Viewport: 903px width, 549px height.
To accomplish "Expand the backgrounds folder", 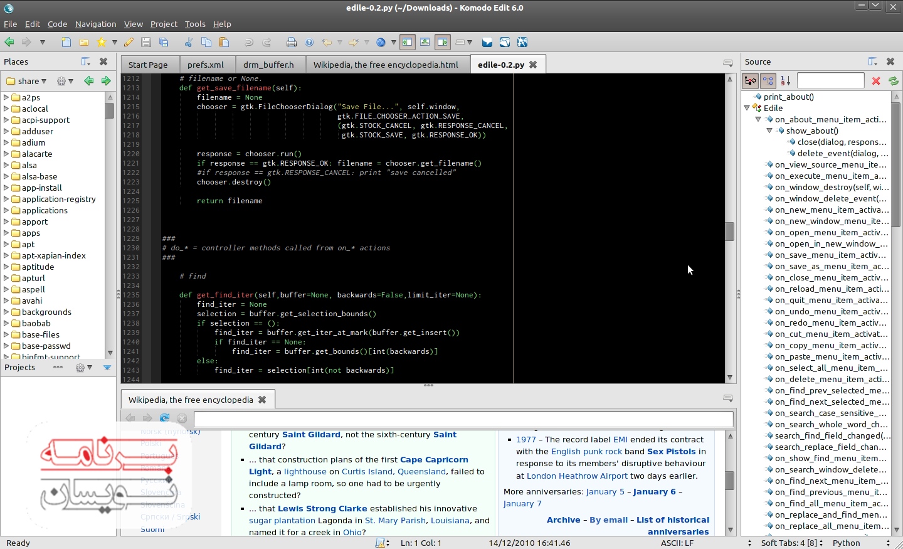I will (6, 312).
